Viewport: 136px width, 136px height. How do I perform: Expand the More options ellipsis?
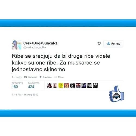(55, 77)
